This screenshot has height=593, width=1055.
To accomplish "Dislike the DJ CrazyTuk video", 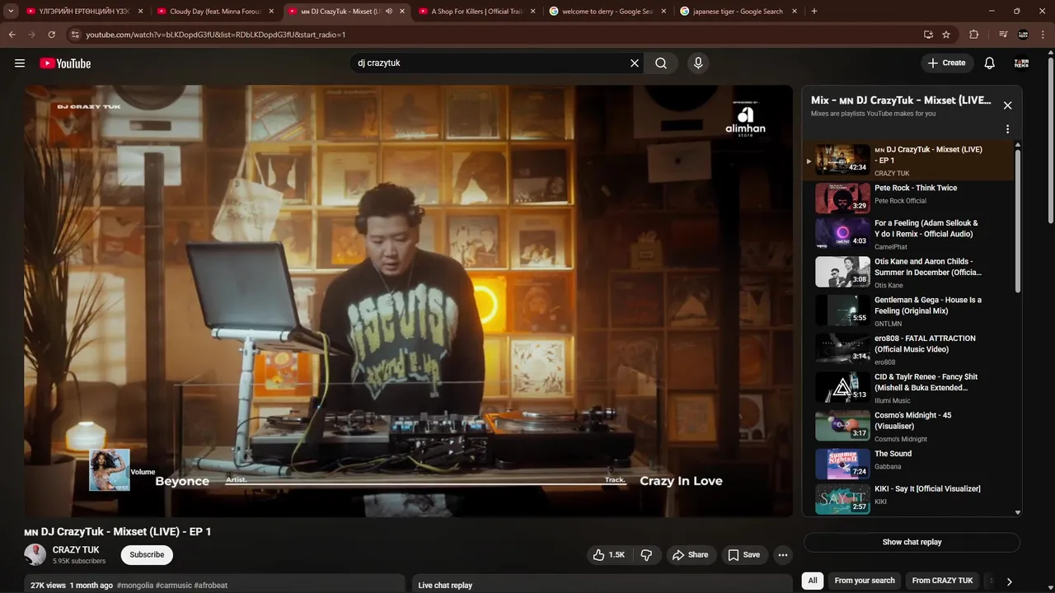I will (x=646, y=555).
